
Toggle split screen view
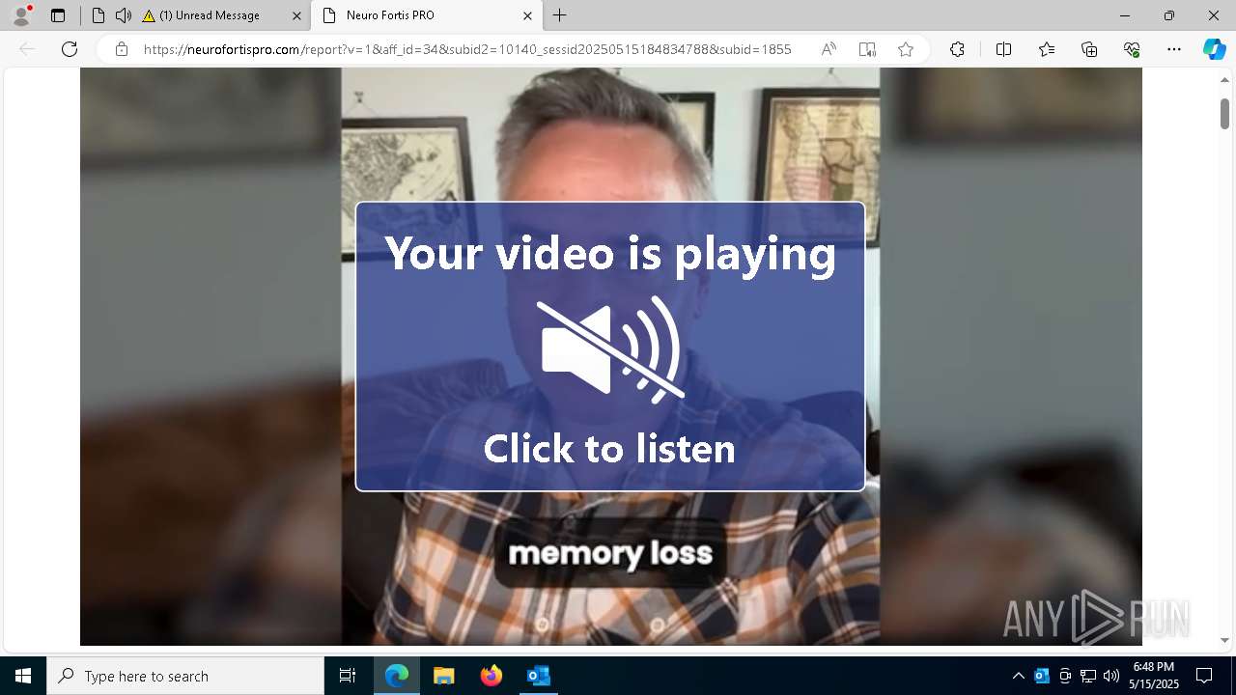[x=1003, y=49]
